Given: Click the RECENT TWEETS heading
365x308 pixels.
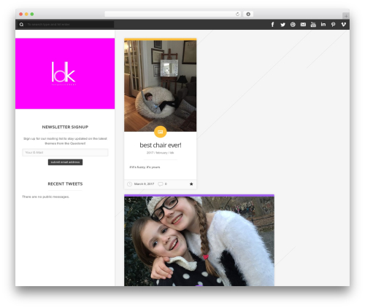Looking at the screenshot, I should click(65, 183).
